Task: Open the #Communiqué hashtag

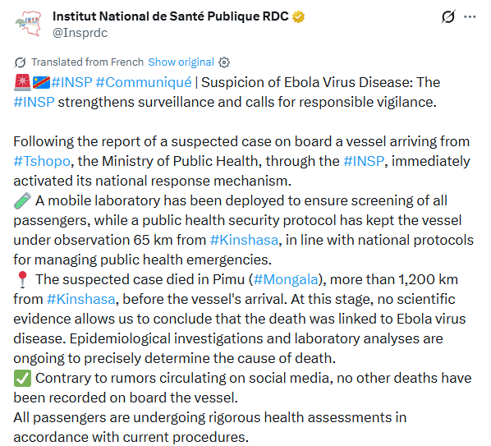Action: point(144,82)
